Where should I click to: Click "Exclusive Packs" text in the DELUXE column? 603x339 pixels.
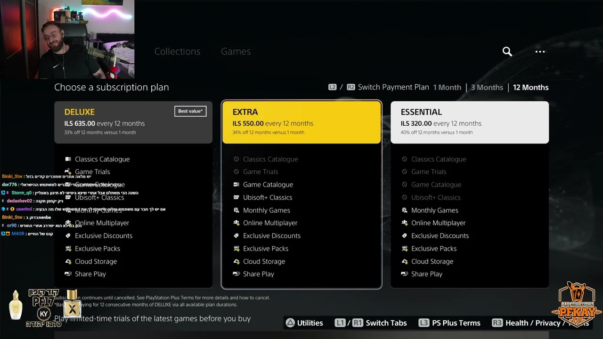click(x=98, y=249)
